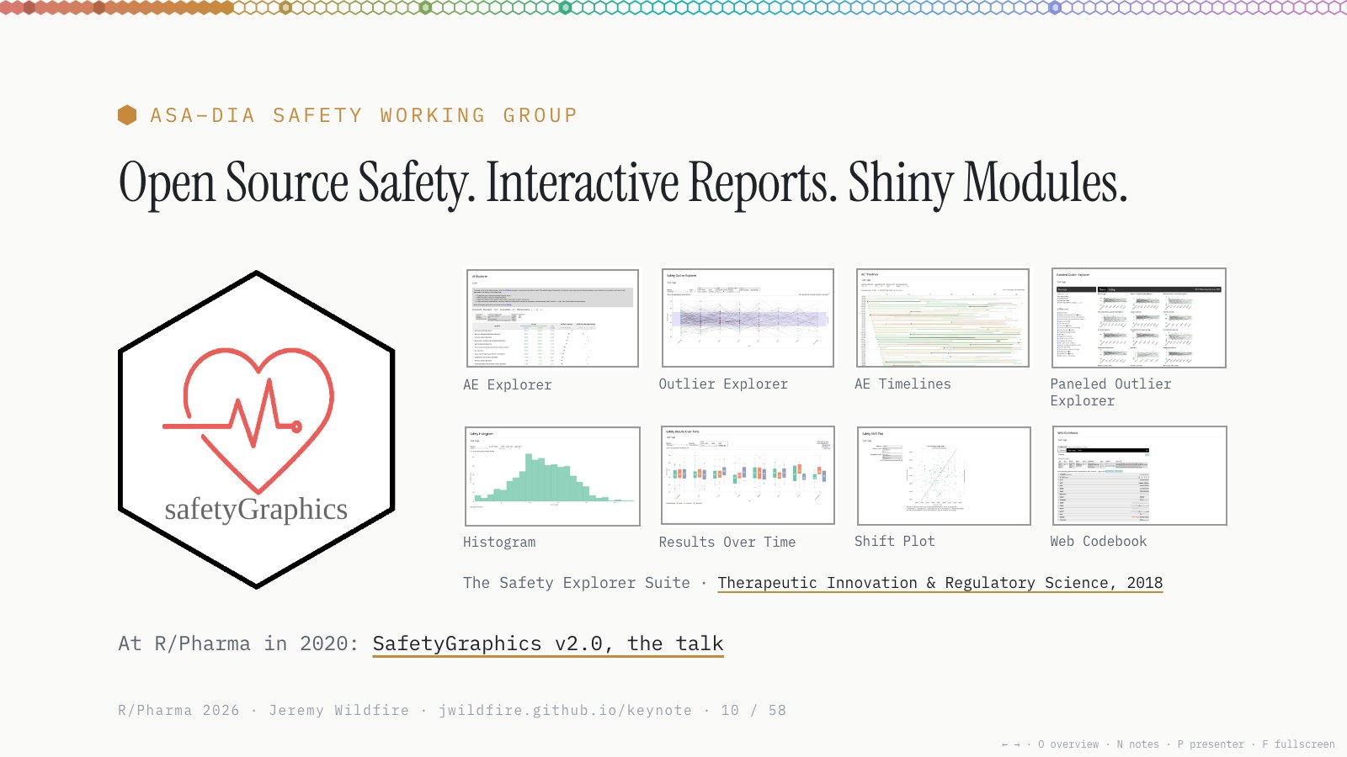The image size is (1347, 757).
Task: Click the 'P presenter' shortcut hint
Action: [x=1211, y=744]
